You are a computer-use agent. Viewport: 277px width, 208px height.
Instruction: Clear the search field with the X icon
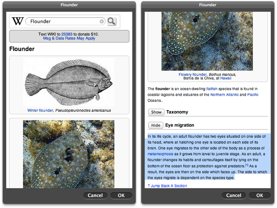coord(102,21)
